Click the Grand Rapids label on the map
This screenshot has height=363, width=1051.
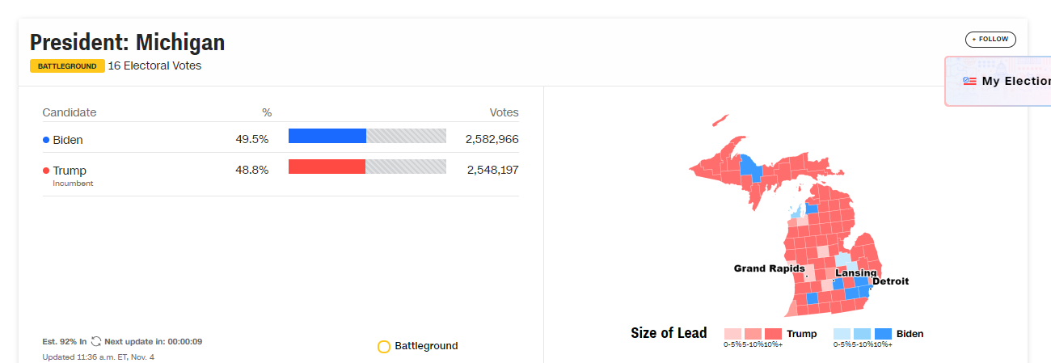tap(769, 268)
